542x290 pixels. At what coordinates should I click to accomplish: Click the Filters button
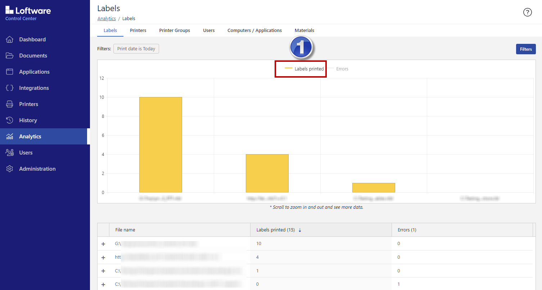tap(526, 49)
